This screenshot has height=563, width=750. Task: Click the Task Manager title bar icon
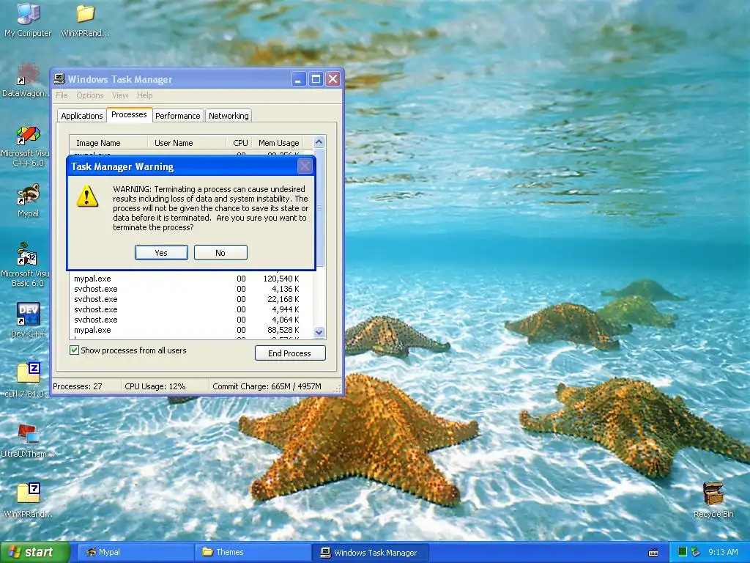59,79
